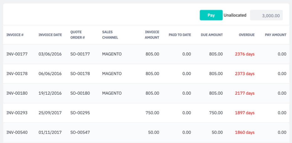Click the Quote Order # column header

[x=78, y=35]
